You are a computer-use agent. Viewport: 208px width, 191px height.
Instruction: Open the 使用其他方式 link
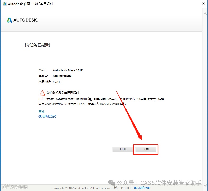tap(47, 116)
